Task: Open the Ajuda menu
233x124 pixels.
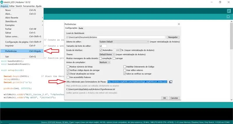Action: [38, 6]
